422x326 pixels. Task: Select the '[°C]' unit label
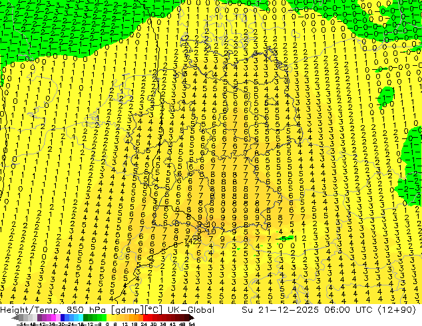point(153,310)
